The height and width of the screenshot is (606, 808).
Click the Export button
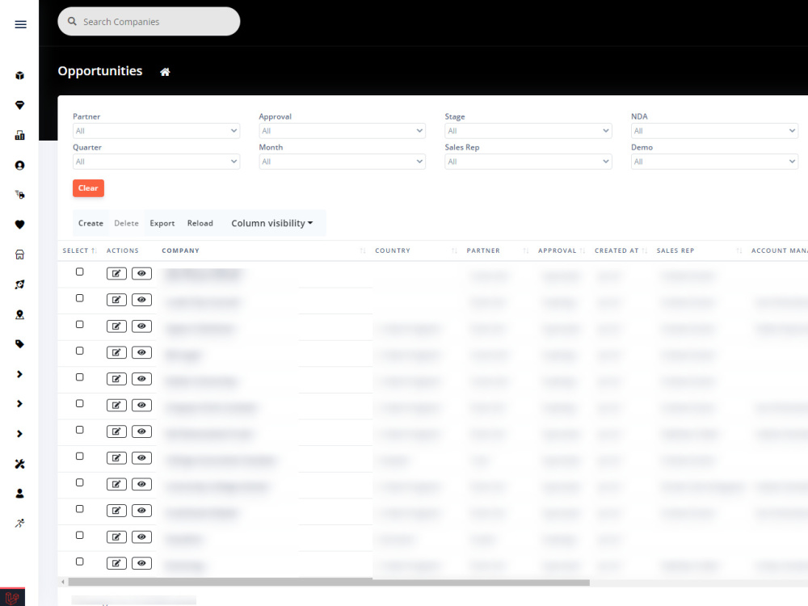click(x=162, y=223)
